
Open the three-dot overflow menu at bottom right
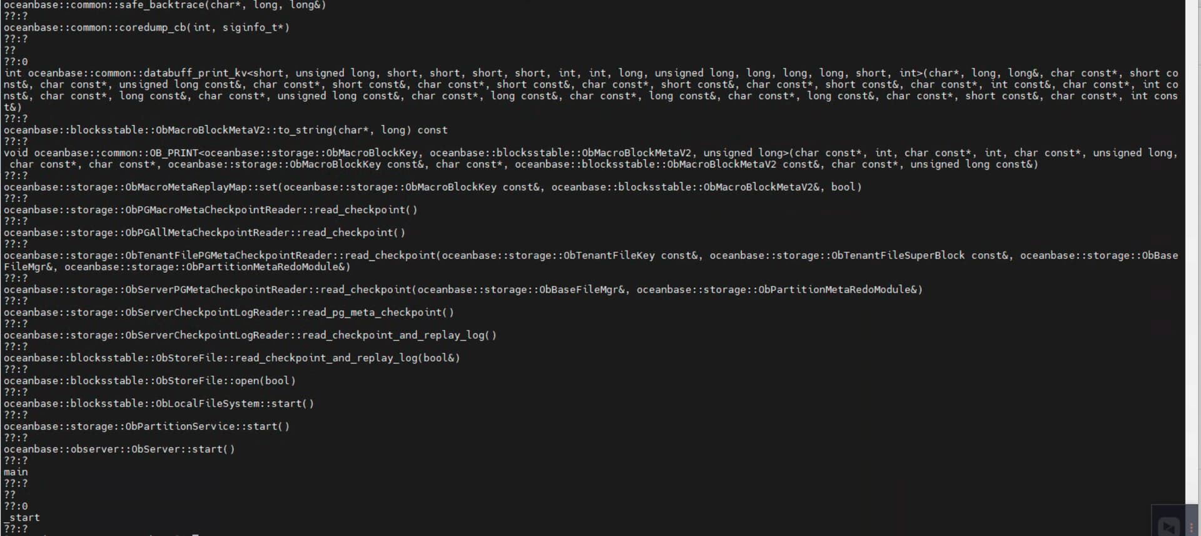click(x=1191, y=527)
